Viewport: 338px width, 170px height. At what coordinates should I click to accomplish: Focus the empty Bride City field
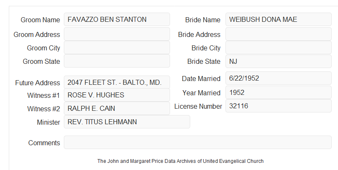pos(278,47)
